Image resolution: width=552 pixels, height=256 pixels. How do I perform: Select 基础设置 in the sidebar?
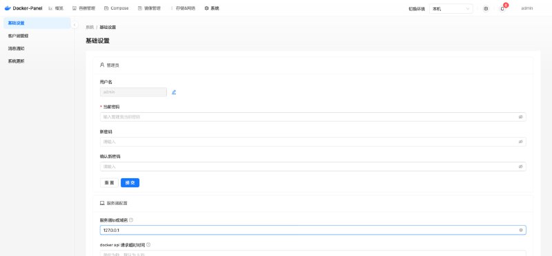pos(37,23)
